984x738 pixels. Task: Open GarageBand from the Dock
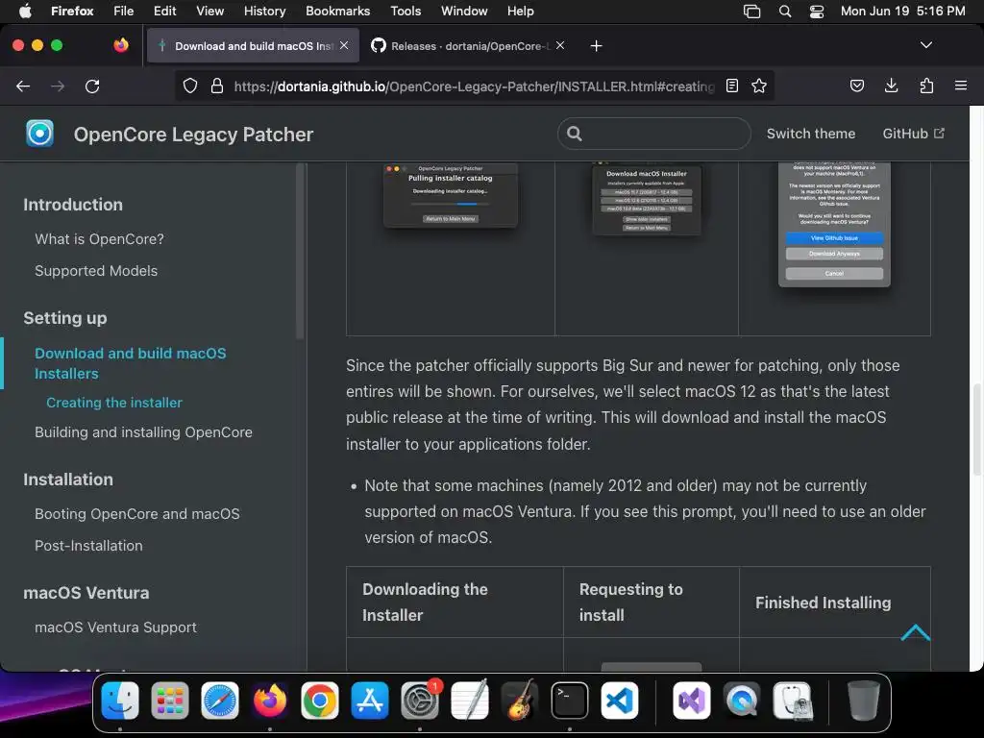pos(520,701)
